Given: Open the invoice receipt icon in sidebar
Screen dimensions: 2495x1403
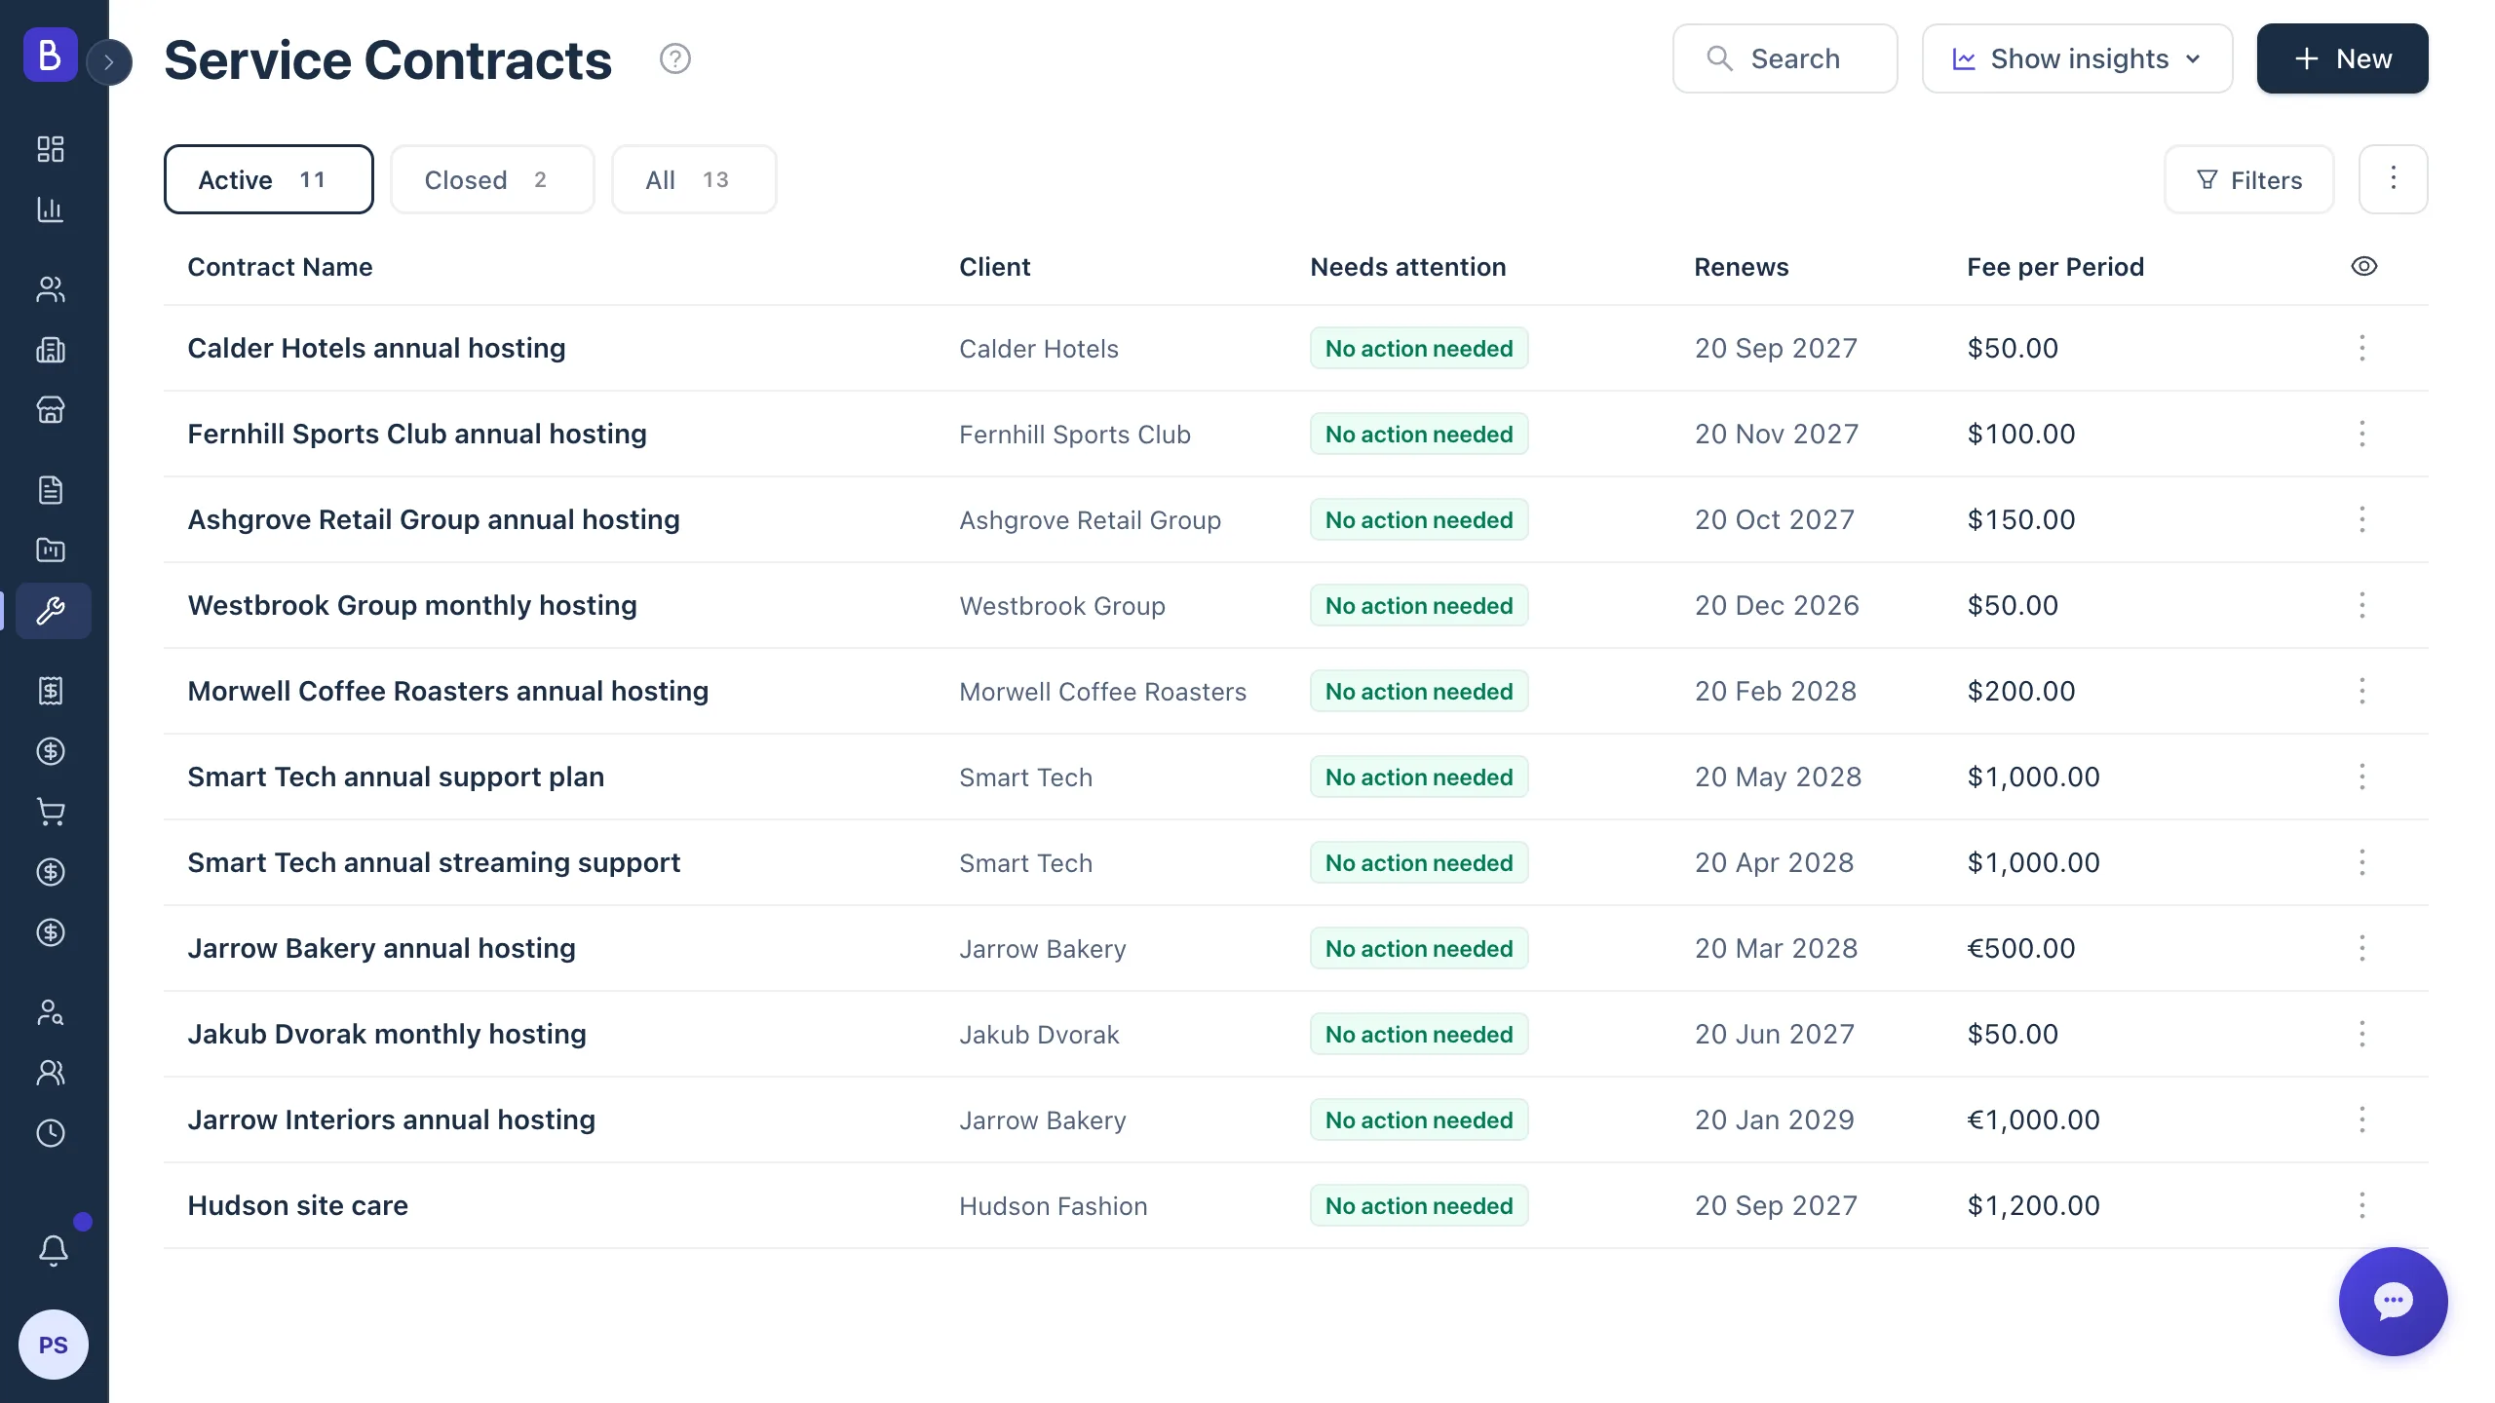Looking at the screenshot, I should point(51,691).
